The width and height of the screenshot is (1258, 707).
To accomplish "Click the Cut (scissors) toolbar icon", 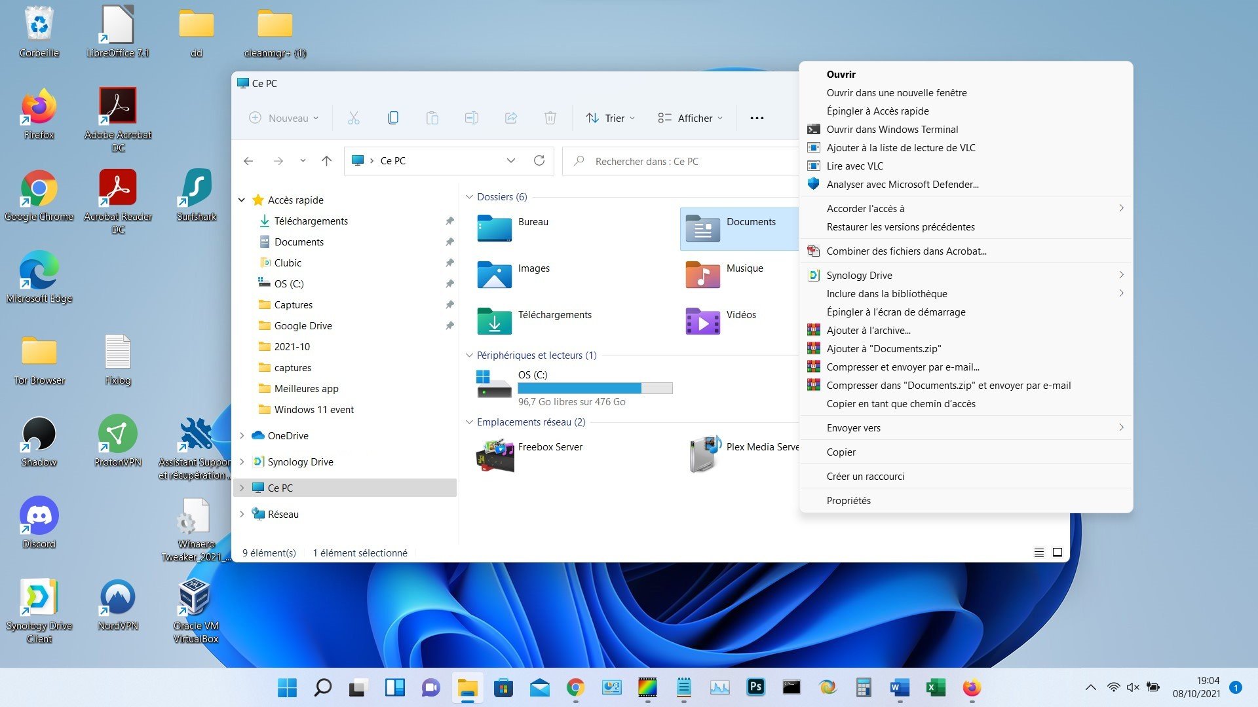I will click(x=354, y=118).
